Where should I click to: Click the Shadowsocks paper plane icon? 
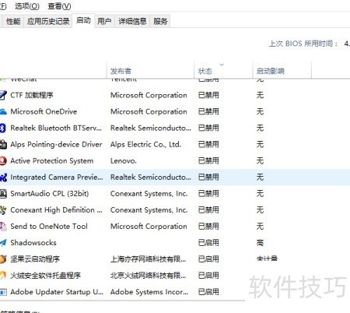point(3,243)
